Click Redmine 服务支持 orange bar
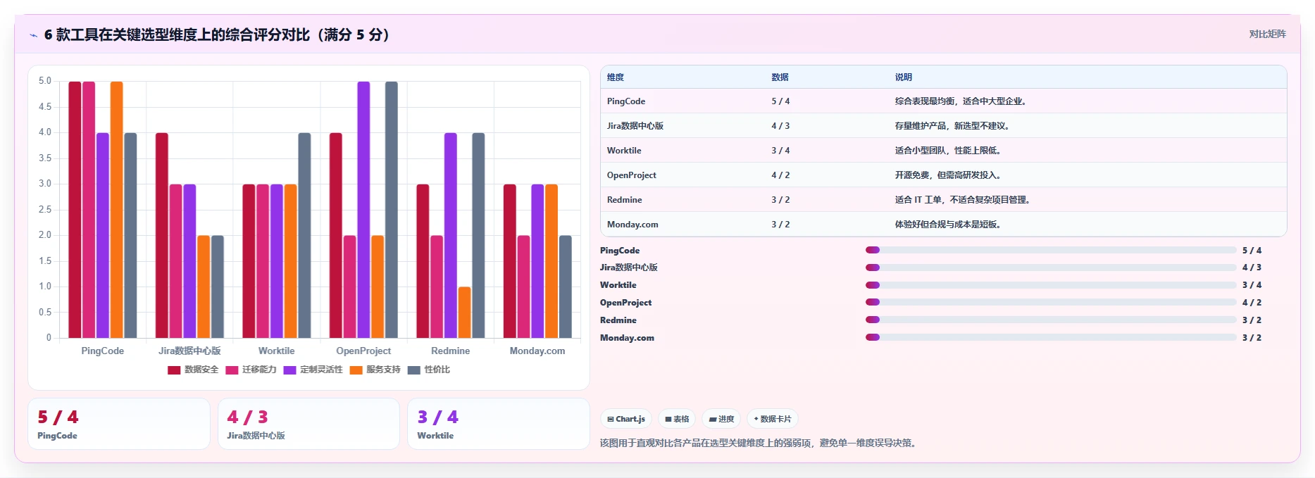 click(464, 313)
